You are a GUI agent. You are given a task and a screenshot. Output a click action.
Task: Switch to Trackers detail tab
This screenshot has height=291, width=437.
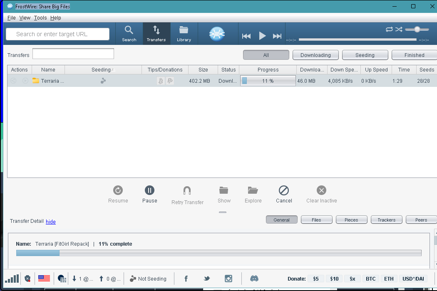386,220
